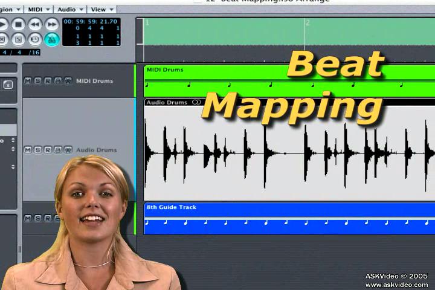435x290 pixels.
Task: Click the 4/4 time signature display
Action: pyautogui.click(x=11, y=52)
